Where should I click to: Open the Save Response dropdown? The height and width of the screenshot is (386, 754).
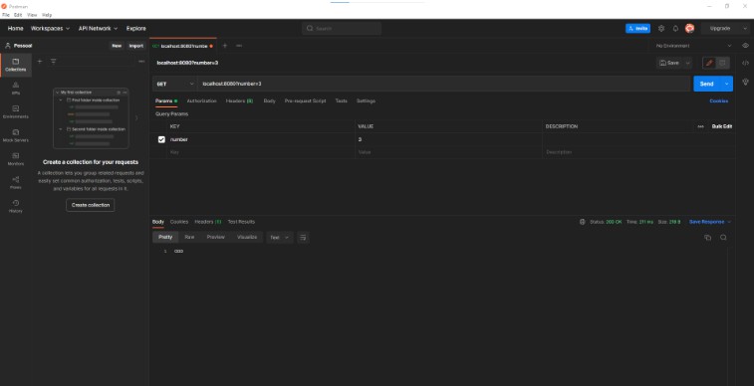coord(710,222)
